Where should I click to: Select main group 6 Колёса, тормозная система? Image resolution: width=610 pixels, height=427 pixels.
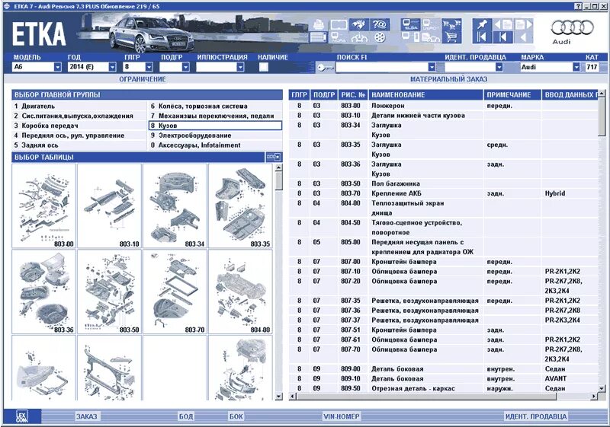216,106
